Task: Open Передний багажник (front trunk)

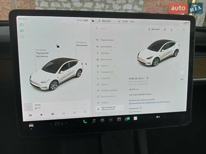Action: point(42,53)
